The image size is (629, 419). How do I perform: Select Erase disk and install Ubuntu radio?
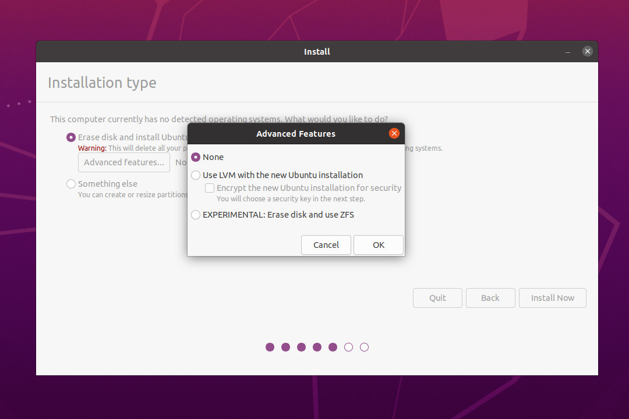(x=71, y=137)
